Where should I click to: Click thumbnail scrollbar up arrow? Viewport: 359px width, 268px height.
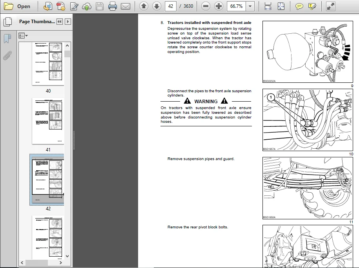67,46
